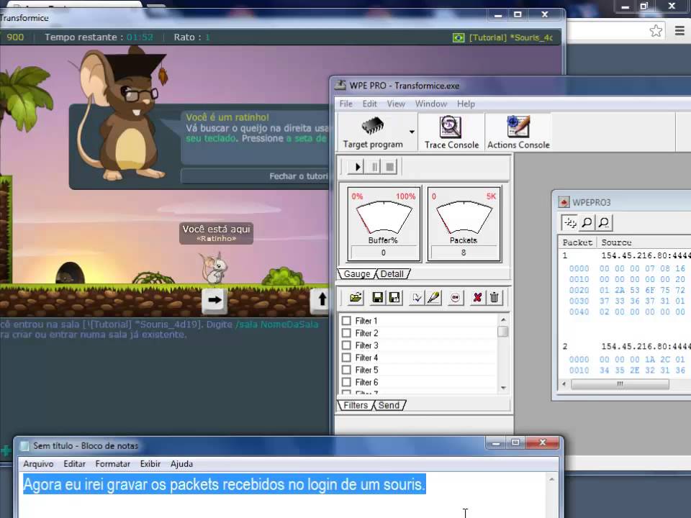
Task: Open filter file with the folder icon
Action: click(x=356, y=298)
